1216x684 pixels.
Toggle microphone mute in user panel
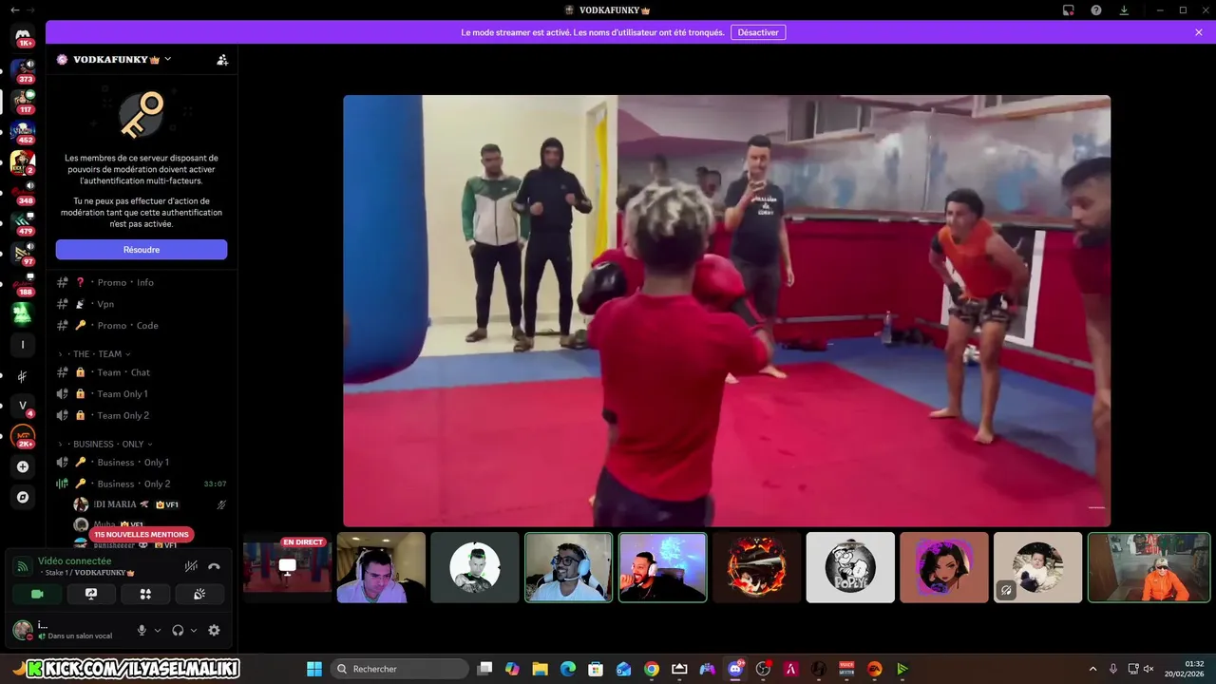(x=142, y=630)
